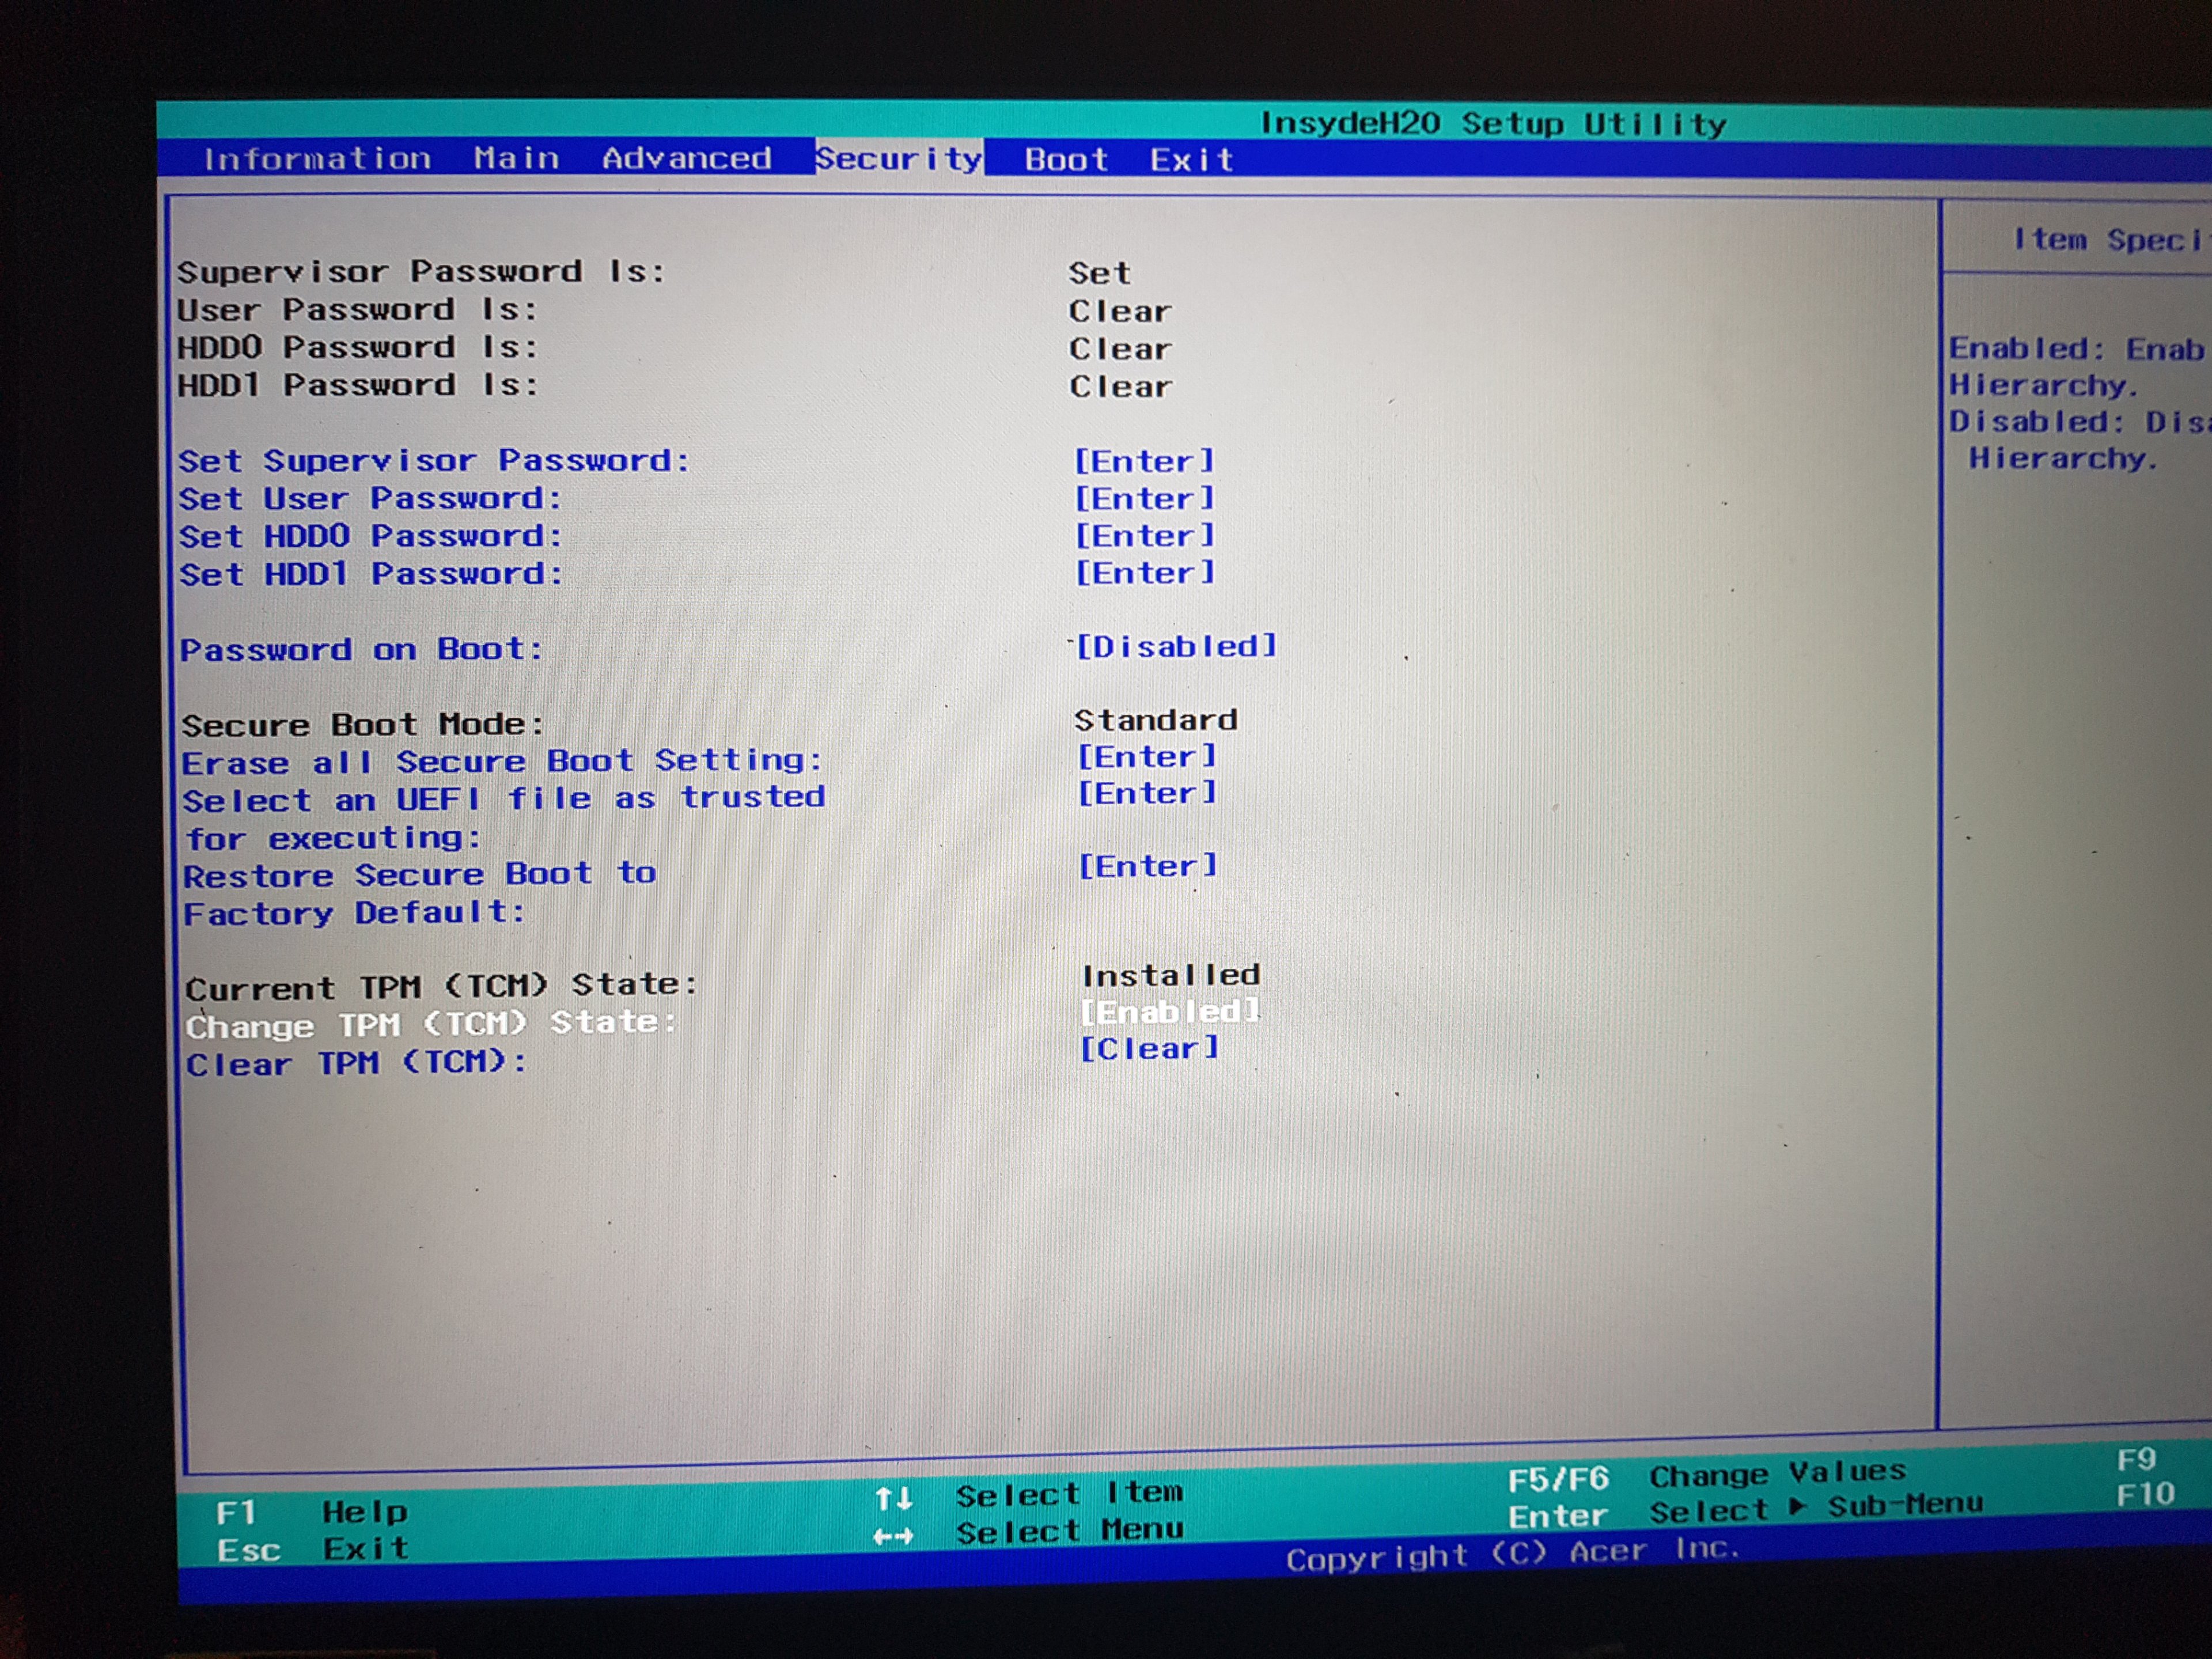Click the left-right arrows Select Menu icon
Viewport: 2212px width, 1659px height.
[x=893, y=1536]
